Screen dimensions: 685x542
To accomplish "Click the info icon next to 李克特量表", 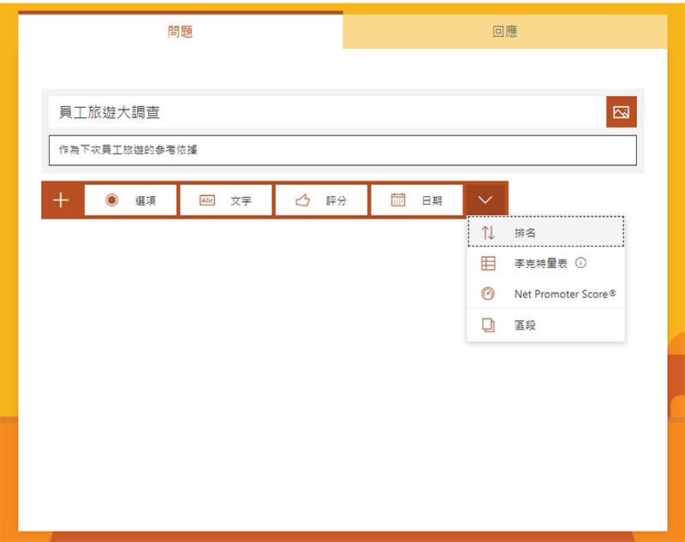I will (581, 264).
